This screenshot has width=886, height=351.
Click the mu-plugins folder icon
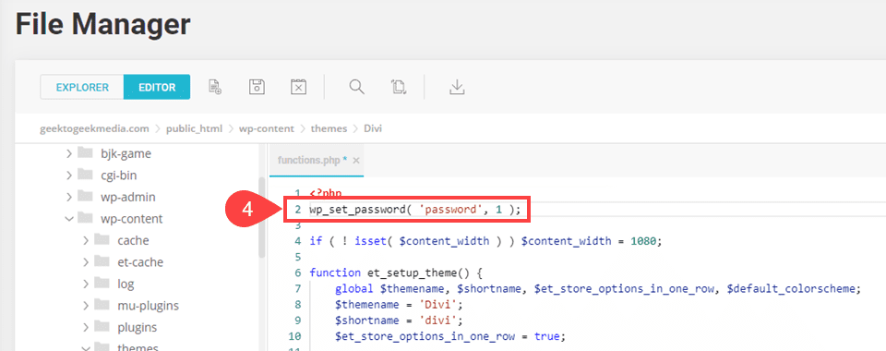pos(102,305)
